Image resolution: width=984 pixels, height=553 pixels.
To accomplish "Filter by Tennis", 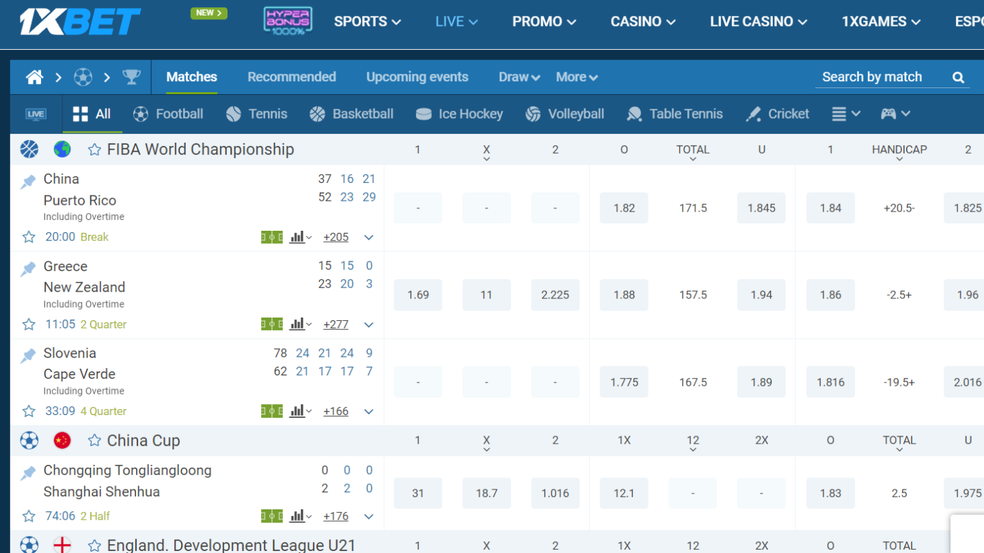I will point(257,114).
